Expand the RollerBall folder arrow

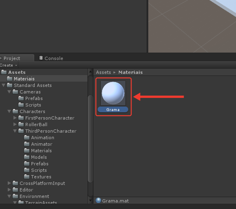[15, 124]
